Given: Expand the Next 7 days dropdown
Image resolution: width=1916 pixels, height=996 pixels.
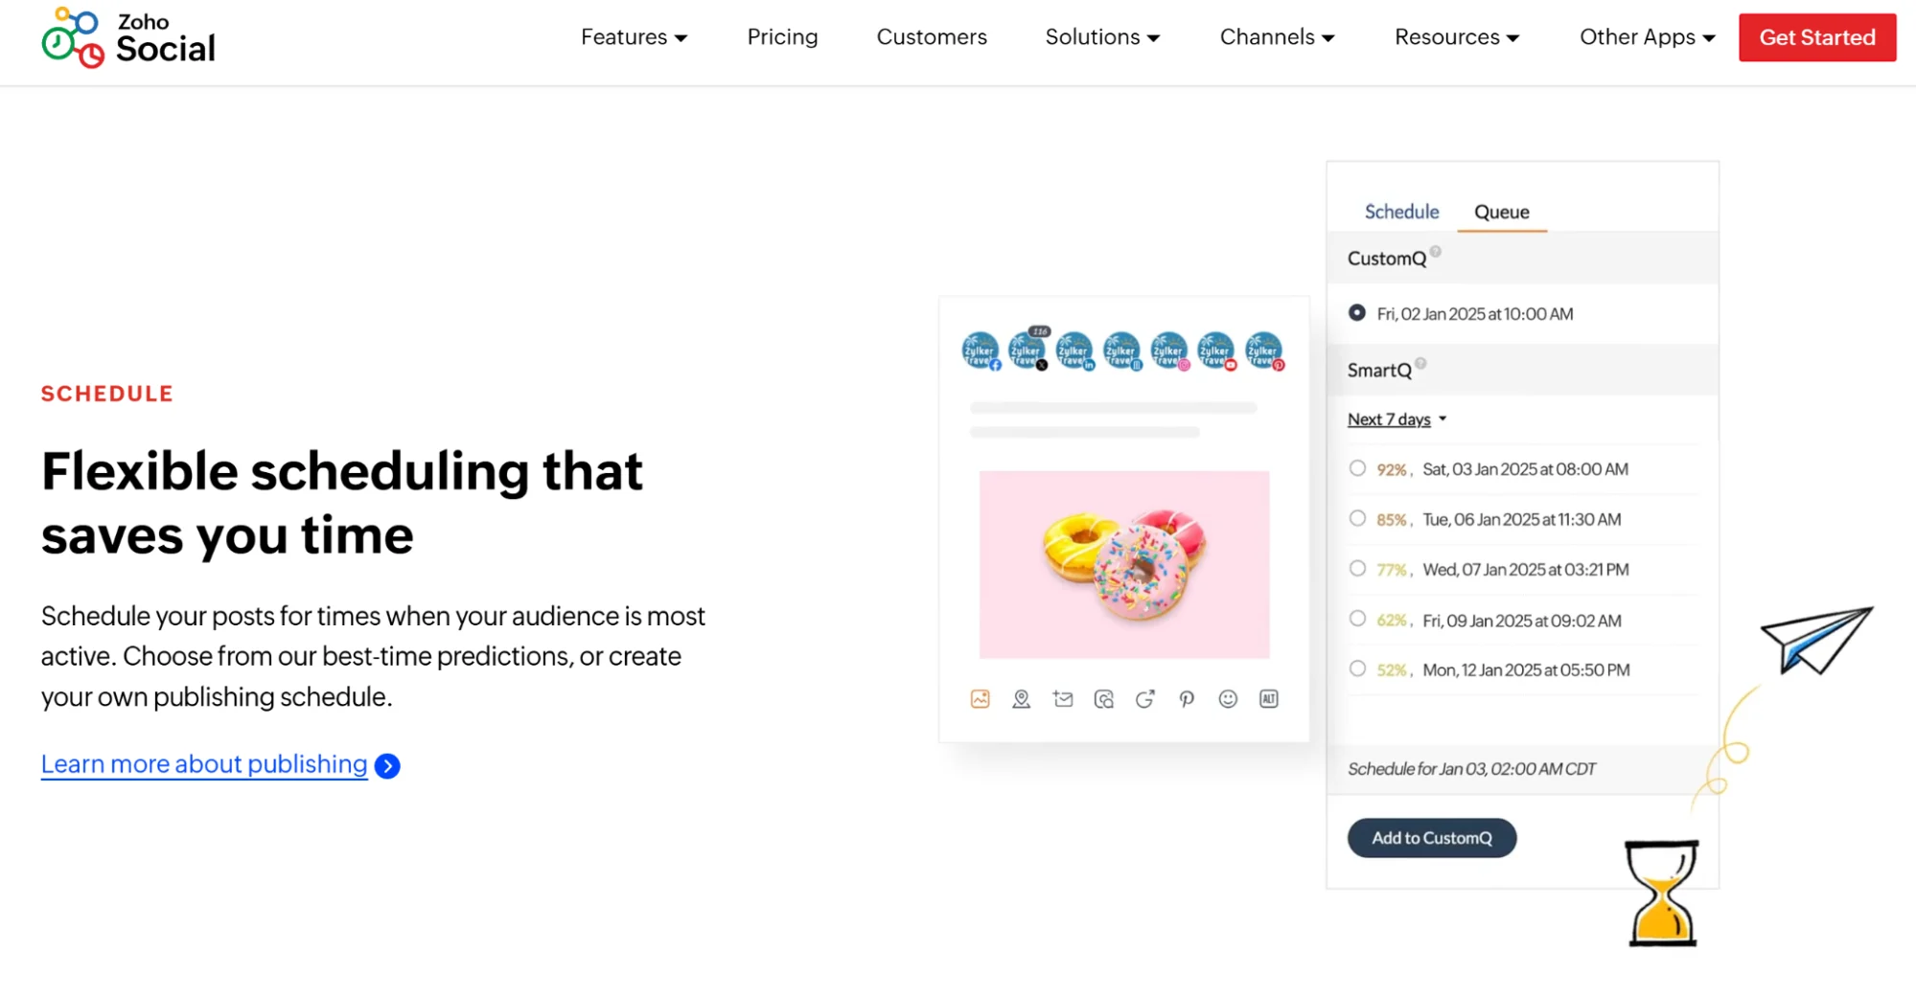Looking at the screenshot, I should tap(1397, 419).
